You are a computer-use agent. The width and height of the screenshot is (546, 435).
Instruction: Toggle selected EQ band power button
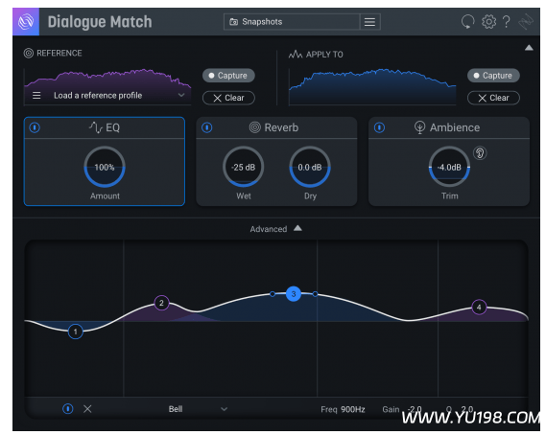click(67, 408)
